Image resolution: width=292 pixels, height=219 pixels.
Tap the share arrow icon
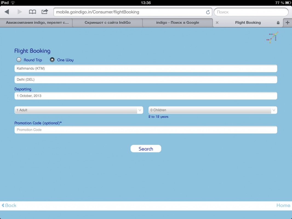pos(45,11)
